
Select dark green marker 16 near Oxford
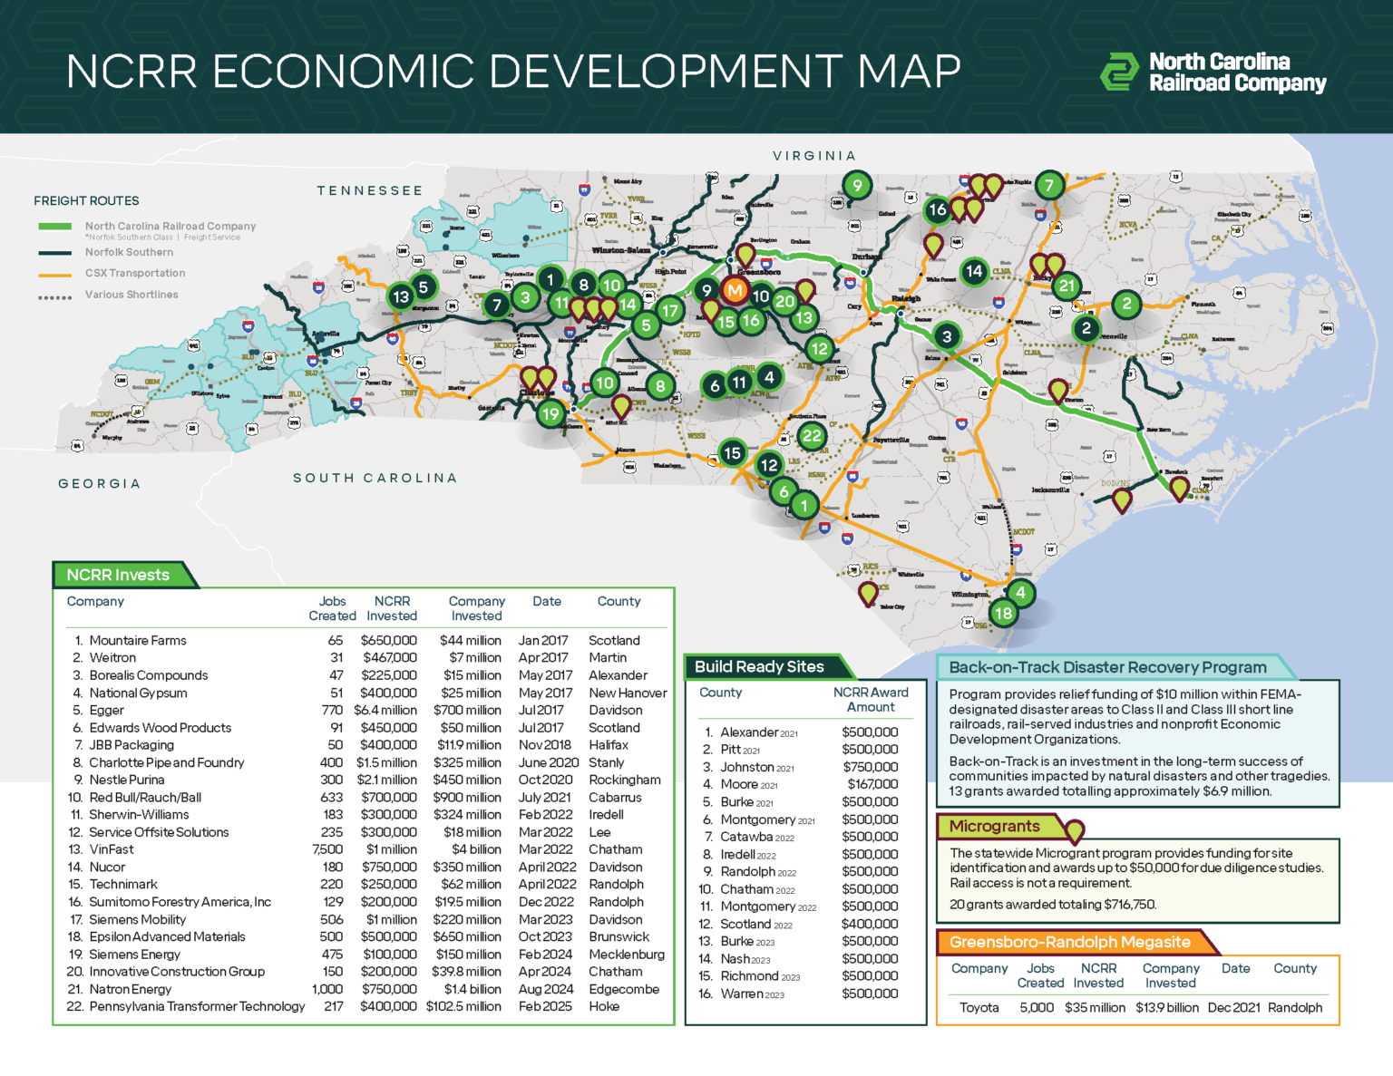(937, 210)
